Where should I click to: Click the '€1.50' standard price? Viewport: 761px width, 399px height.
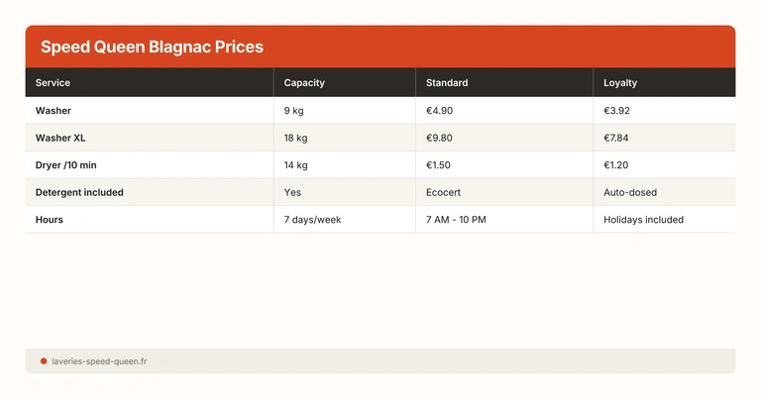pos(438,164)
